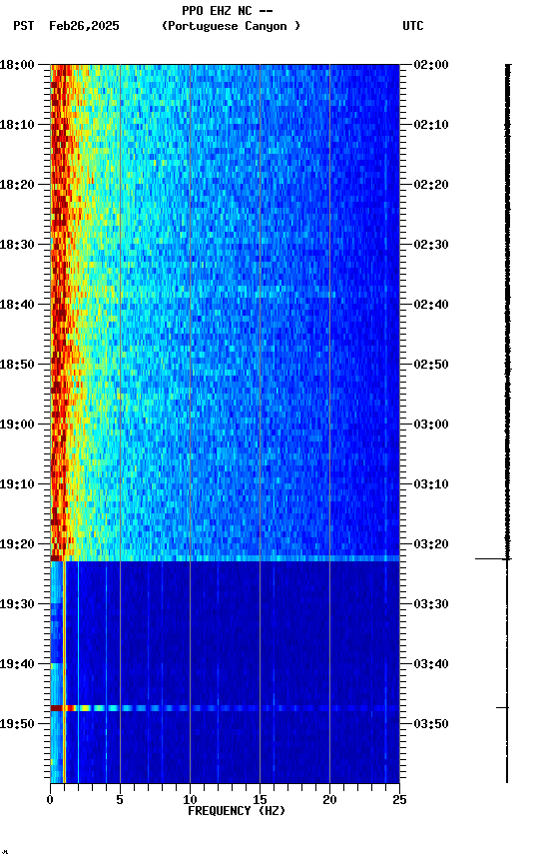The height and width of the screenshot is (863, 551).
Task: Click the "UTC" timezone label
Action: [413, 26]
